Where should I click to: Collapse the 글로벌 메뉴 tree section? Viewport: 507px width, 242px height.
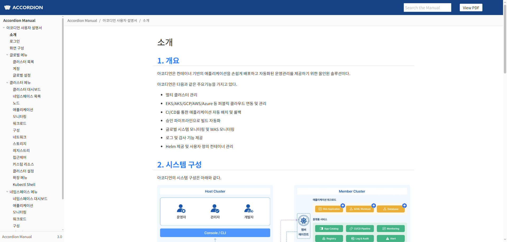7,55
